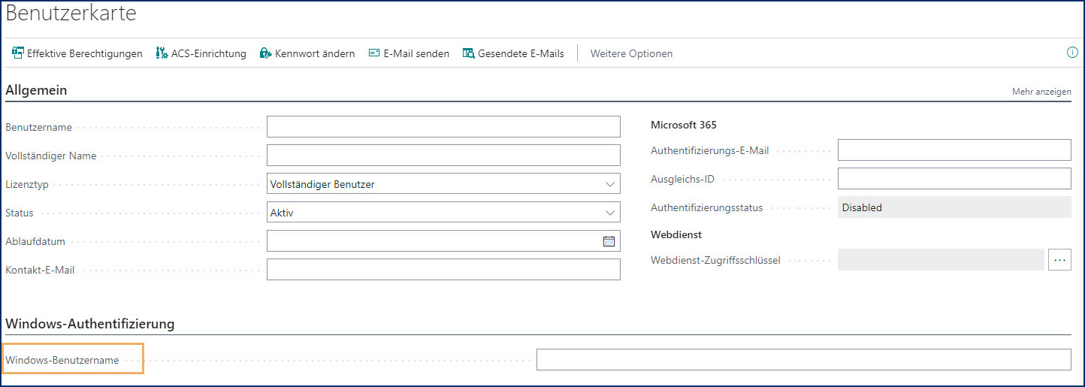Click the Webdienst-Zugriffsschlüssel ellipsis button
Viewport: 1085px width, 387px height.
1059,260
